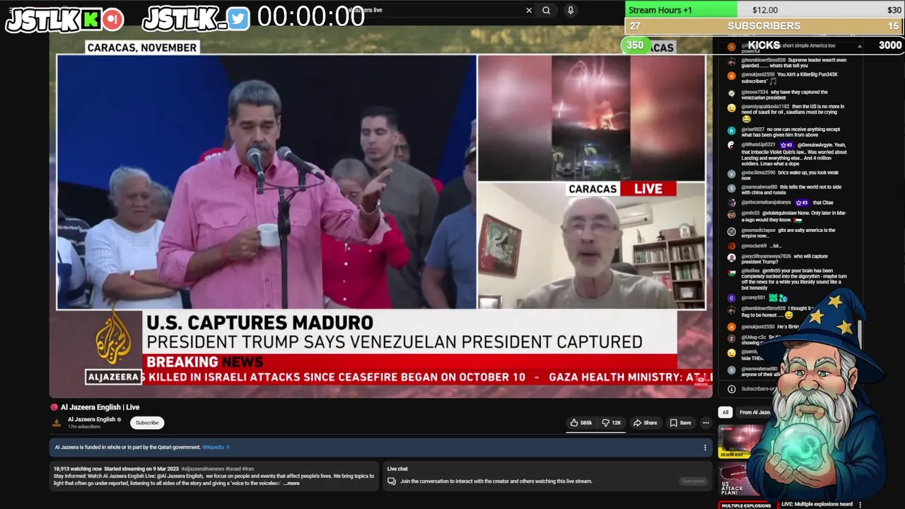Click the Kick logo in overlay

(x=90, y=20)
